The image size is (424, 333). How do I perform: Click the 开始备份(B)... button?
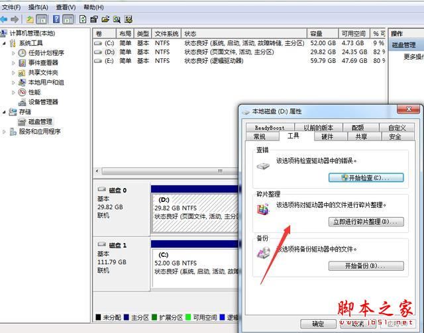click(x=366, y=266)
